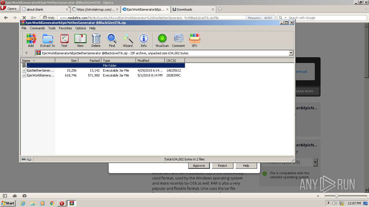Image resolution: width=369 pixels, height=207 pixels.
Task: Open the File menu in WinRAR
Action: 24,28
